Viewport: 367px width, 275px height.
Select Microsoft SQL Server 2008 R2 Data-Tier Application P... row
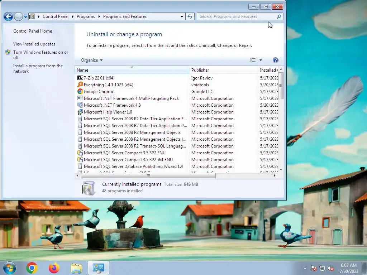(177, 126)
